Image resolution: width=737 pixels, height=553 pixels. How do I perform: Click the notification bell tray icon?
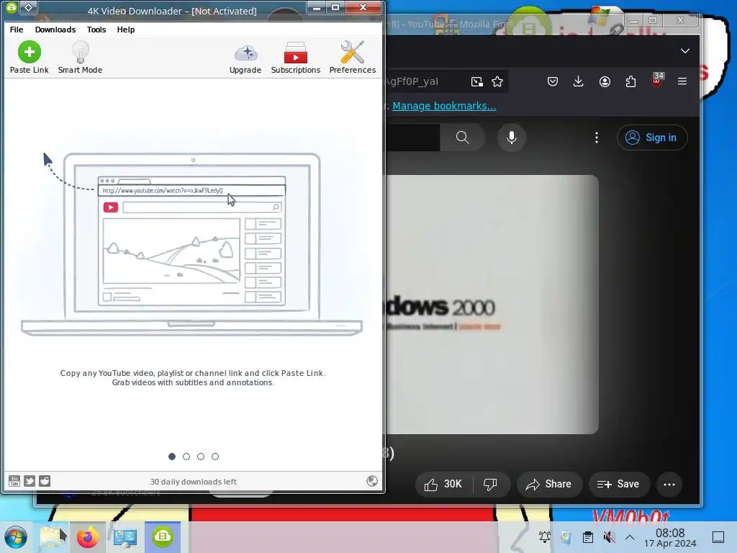point(545,536)
